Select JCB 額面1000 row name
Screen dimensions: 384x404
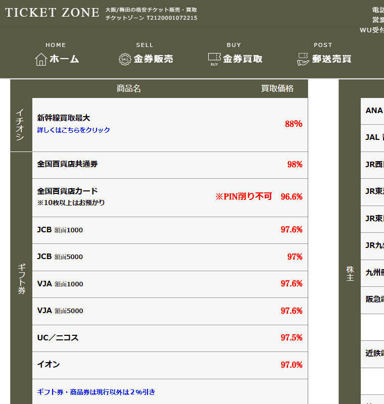coord(60,230)
